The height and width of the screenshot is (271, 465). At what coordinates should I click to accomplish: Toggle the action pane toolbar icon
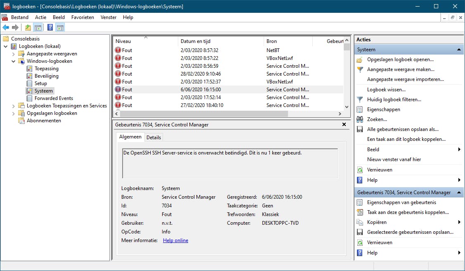(60, 28)
